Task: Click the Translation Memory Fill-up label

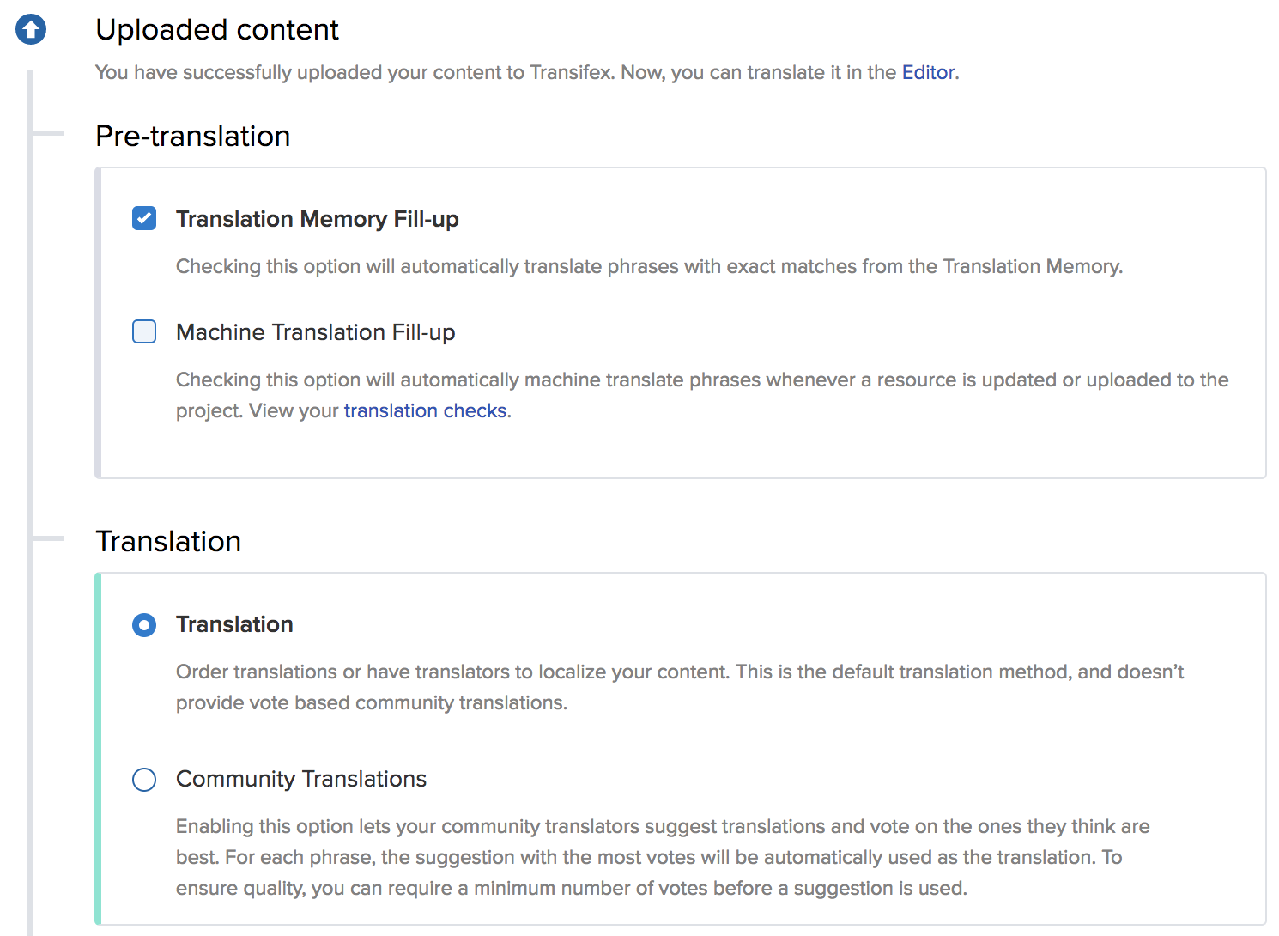Action: (x=318, y=219)
